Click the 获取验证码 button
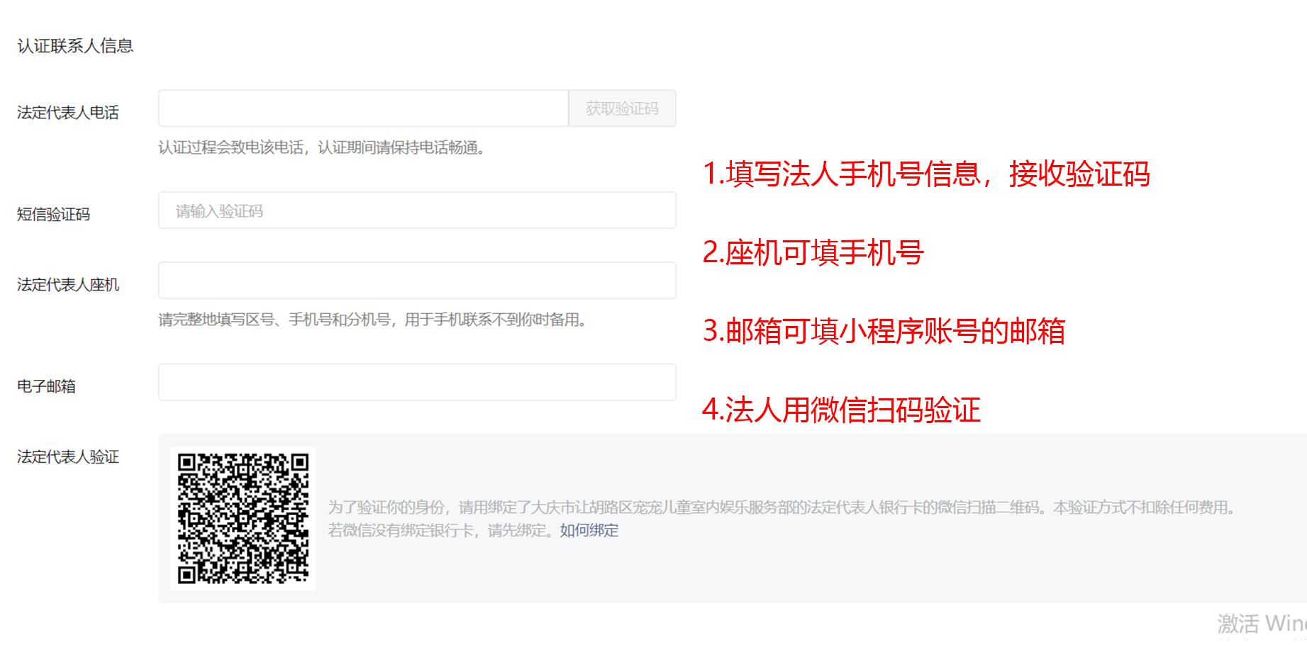Viewport: 1307px width, 647px height. [x=622, y=108]
